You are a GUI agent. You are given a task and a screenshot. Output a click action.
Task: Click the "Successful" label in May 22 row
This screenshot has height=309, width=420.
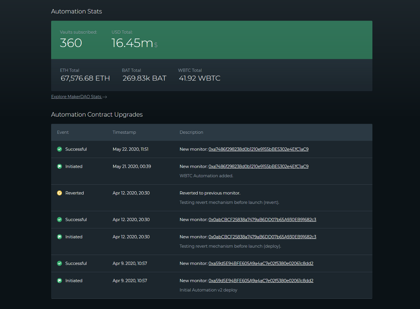(x=76, y=149)
